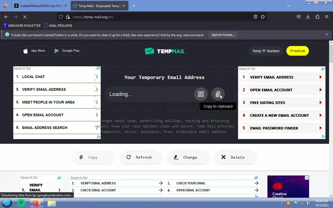This screenshot has height=208, width=333.
Task: Click the LOCAL CHAT ad link
Action: coord(33,77)
